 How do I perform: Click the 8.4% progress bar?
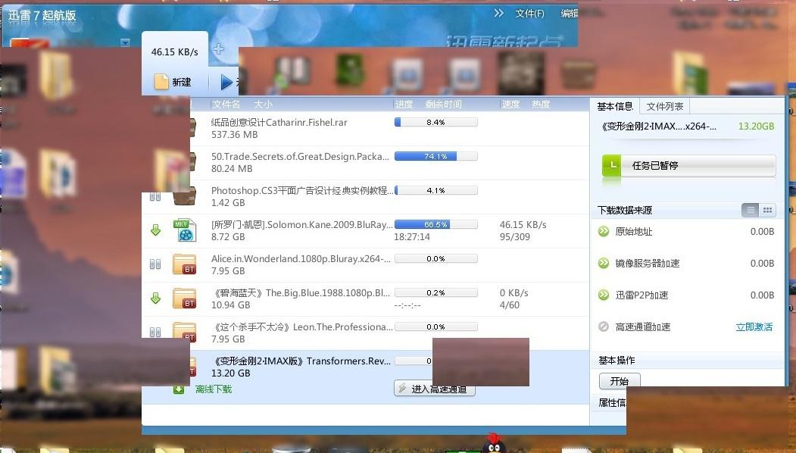pos(436,122)
